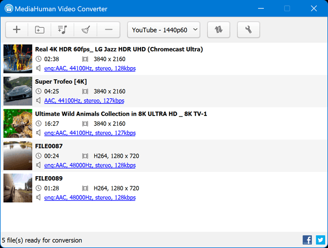Open settings with the wrench icon
This screenshot has height=248, width=328.
click(248, 30)
